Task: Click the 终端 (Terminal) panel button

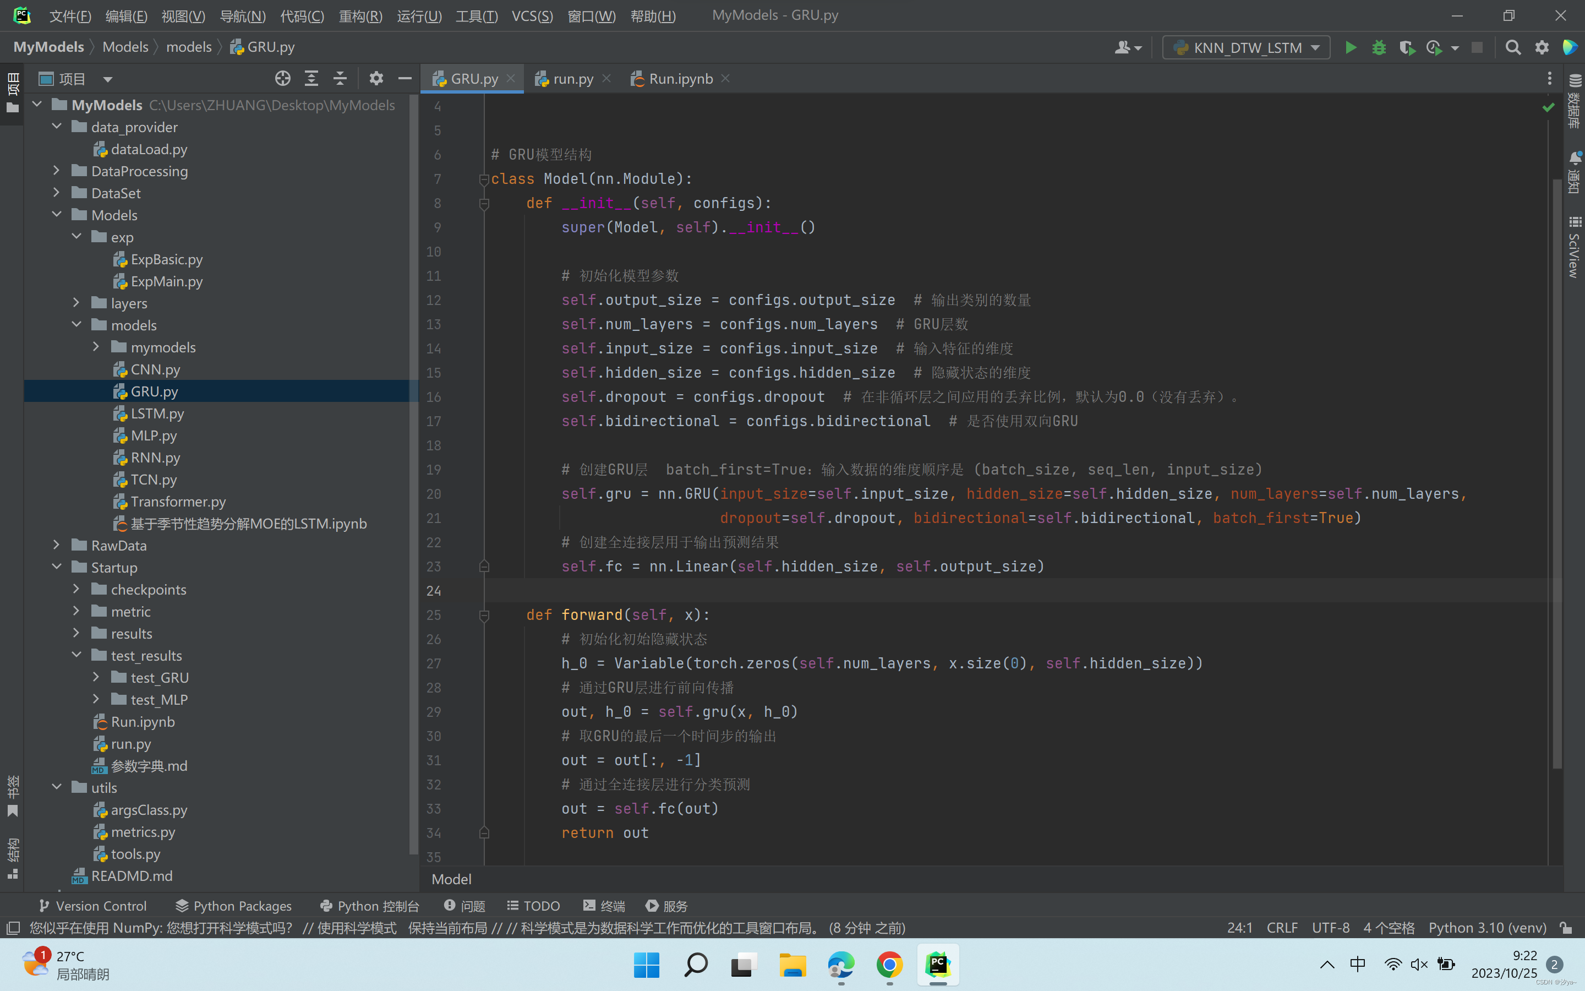Action: click(x=605, y=905)
